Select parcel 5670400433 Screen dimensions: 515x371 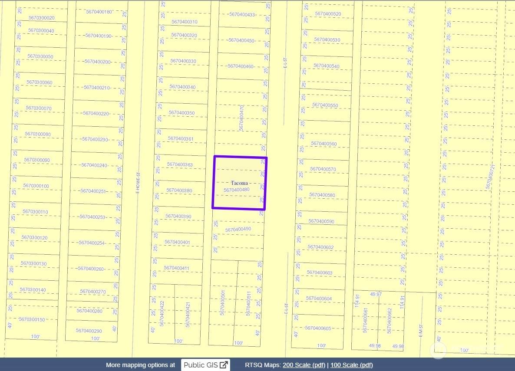(x=242, y=14)
